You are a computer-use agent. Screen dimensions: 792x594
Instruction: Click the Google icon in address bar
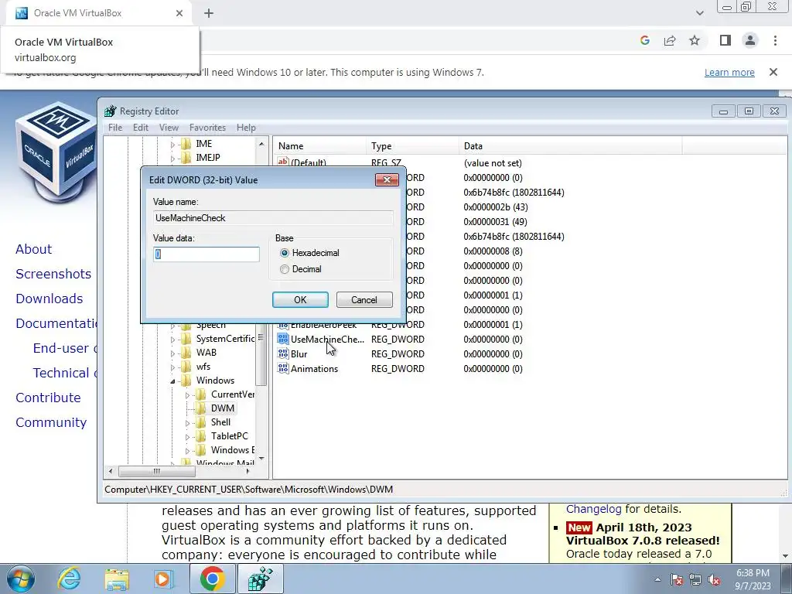point(644,40)
